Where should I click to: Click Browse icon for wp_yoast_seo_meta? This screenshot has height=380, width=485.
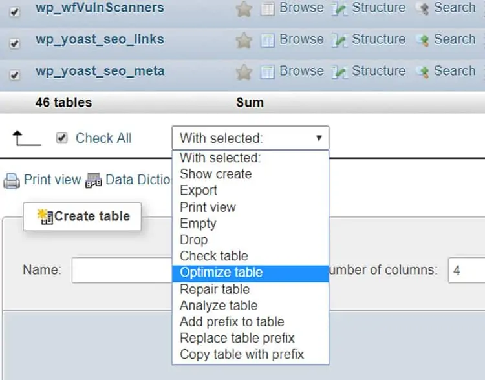click(267, 72)
